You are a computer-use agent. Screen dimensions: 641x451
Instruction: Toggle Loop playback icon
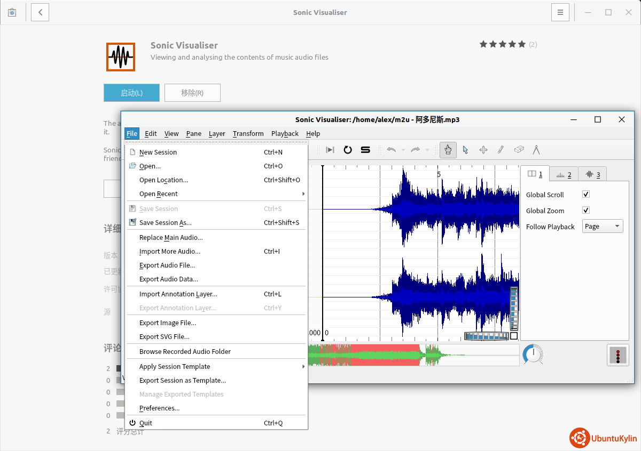pos(348,150)
